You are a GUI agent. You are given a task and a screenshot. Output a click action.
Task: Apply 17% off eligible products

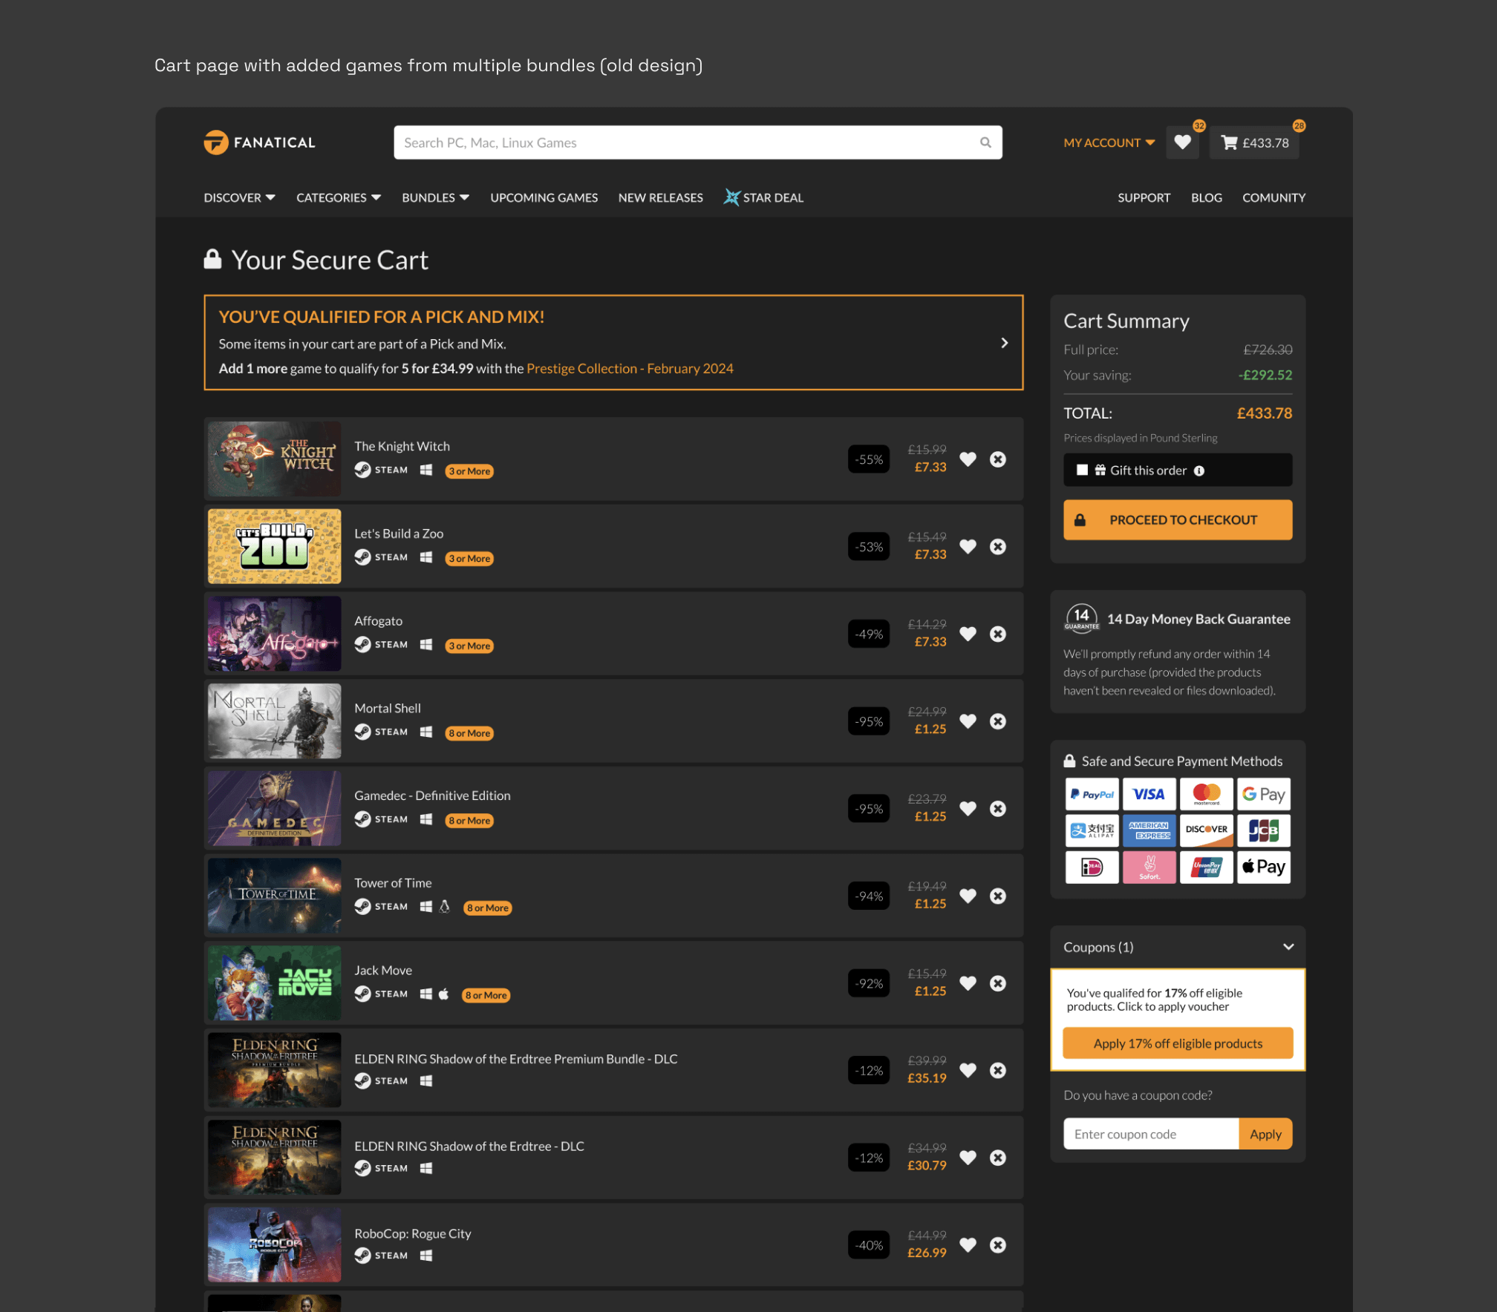click(1178, 1043)
